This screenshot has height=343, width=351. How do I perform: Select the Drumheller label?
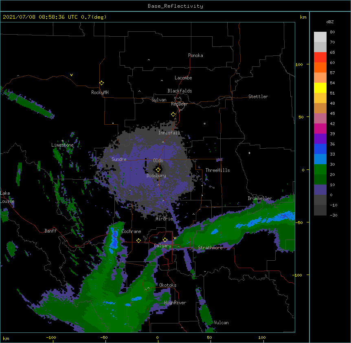point(260,198)
